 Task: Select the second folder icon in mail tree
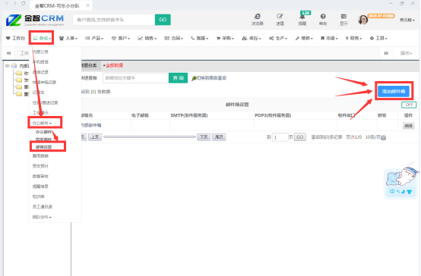pyautogui.click(x=19, y=80)
